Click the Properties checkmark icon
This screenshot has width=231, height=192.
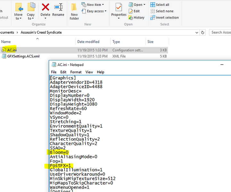119,7
